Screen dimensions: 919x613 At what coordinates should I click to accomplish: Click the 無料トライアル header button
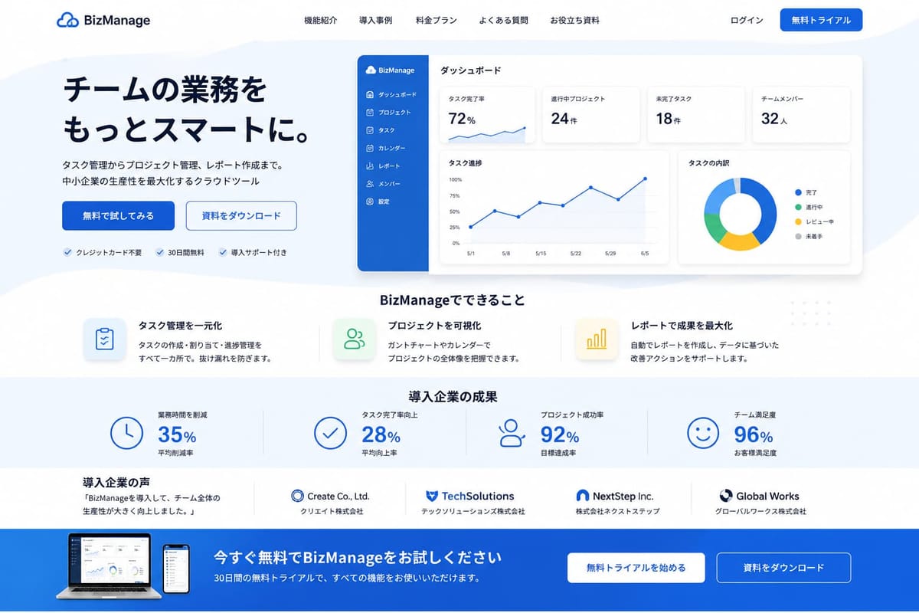[821, 20]
